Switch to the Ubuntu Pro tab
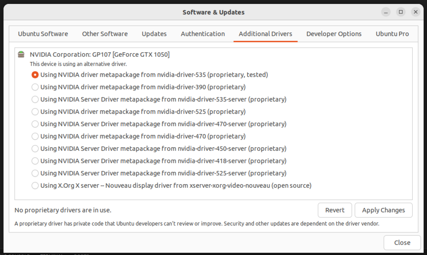427x255 pixels. pos(392,34)
